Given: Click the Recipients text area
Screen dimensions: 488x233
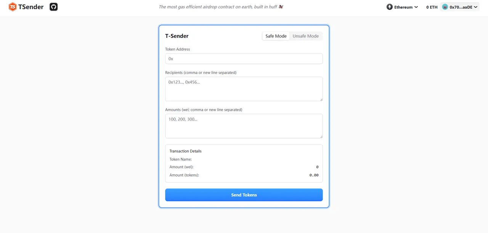Looking at the screenshot, I should (x=244, y=88).
